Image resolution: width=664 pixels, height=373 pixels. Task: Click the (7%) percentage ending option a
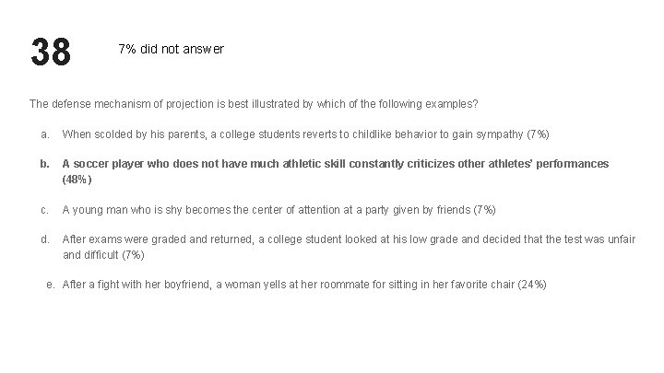click(539, 134)
